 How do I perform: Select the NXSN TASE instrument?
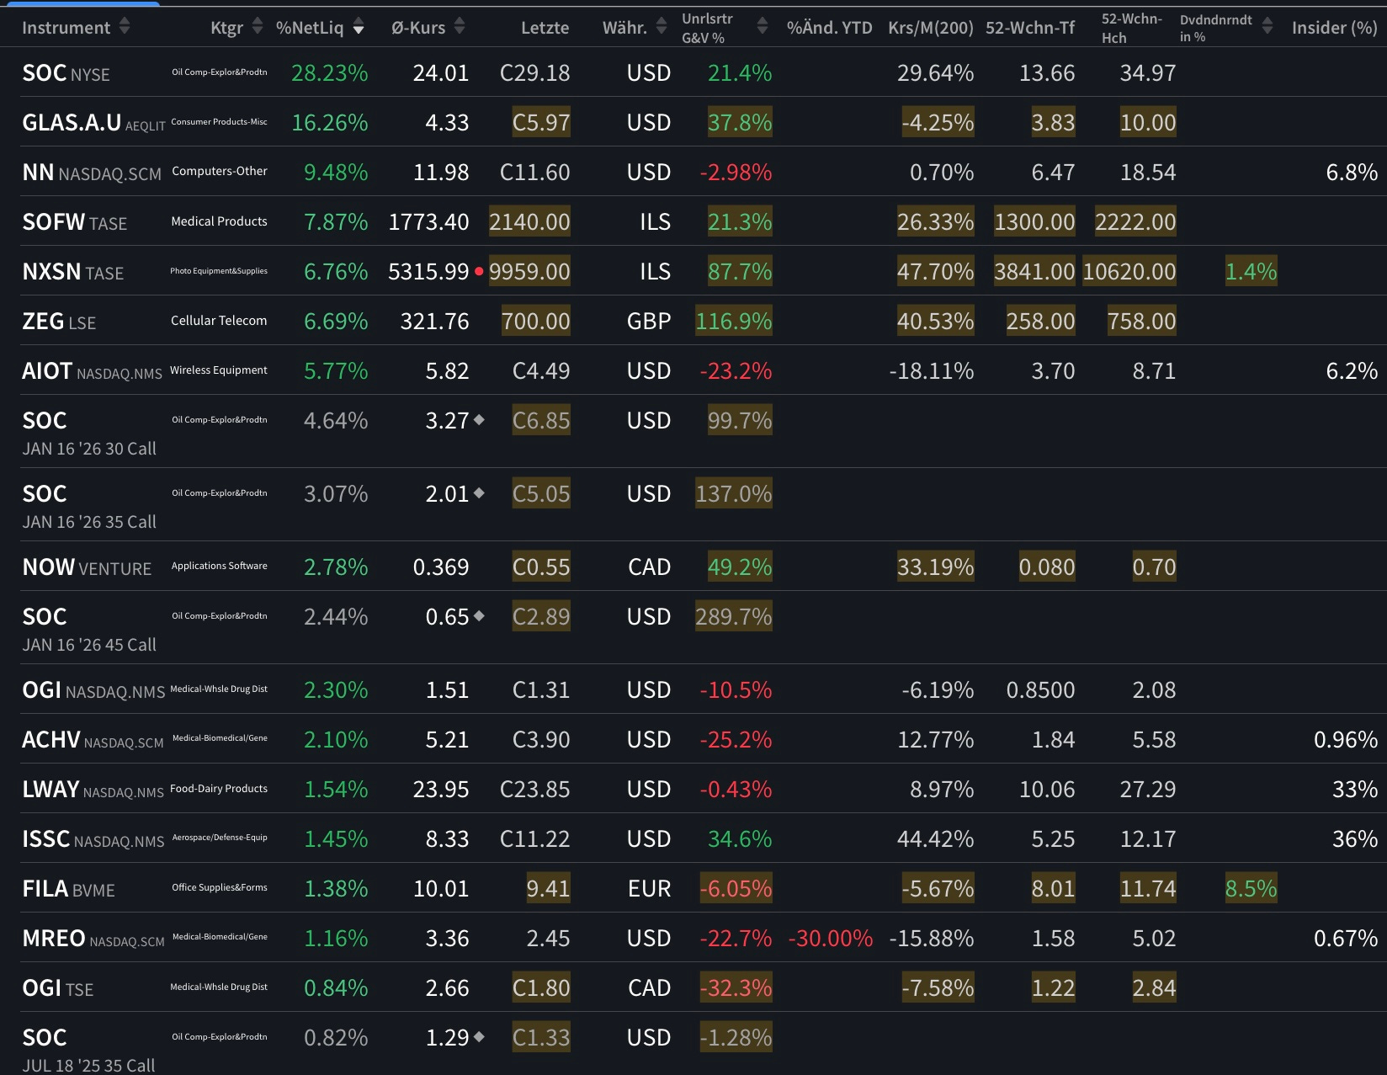pyautogui.click(x=72, y=272)
